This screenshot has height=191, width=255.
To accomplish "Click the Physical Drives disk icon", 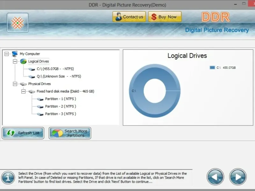I will (x=23, y=84).
